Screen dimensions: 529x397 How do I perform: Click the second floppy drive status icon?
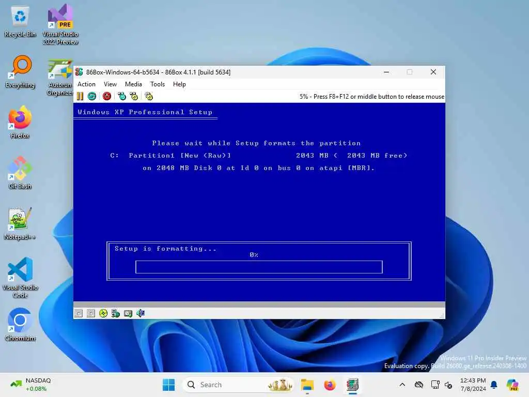91,313
